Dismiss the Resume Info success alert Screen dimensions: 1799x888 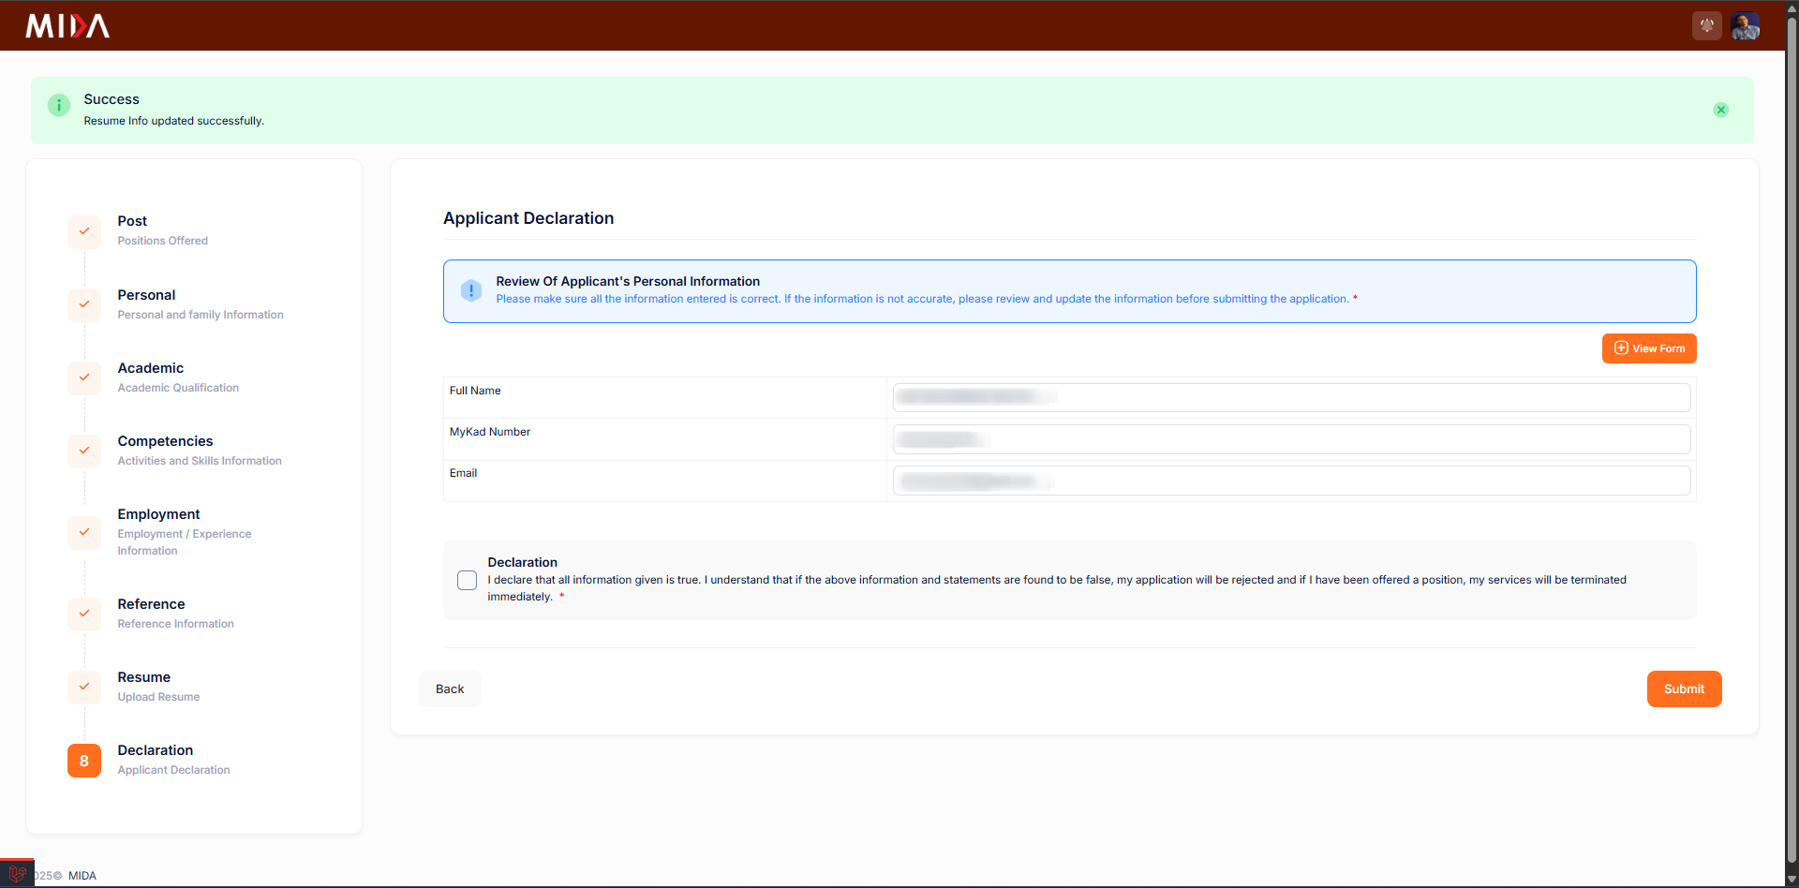tap(1721, 110)
